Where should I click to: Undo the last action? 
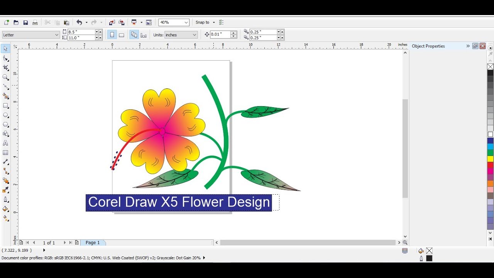[79, 22]
